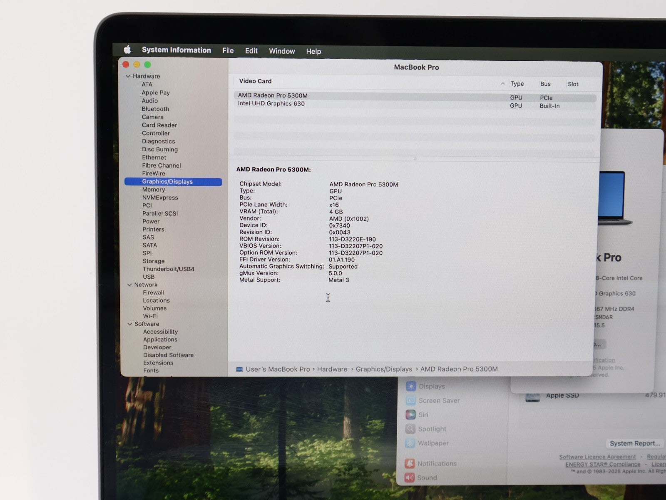Select Thunderbolt/USB4 in the sidebar
This screenshot has height=500, width=666.
(x=169, y=269)
